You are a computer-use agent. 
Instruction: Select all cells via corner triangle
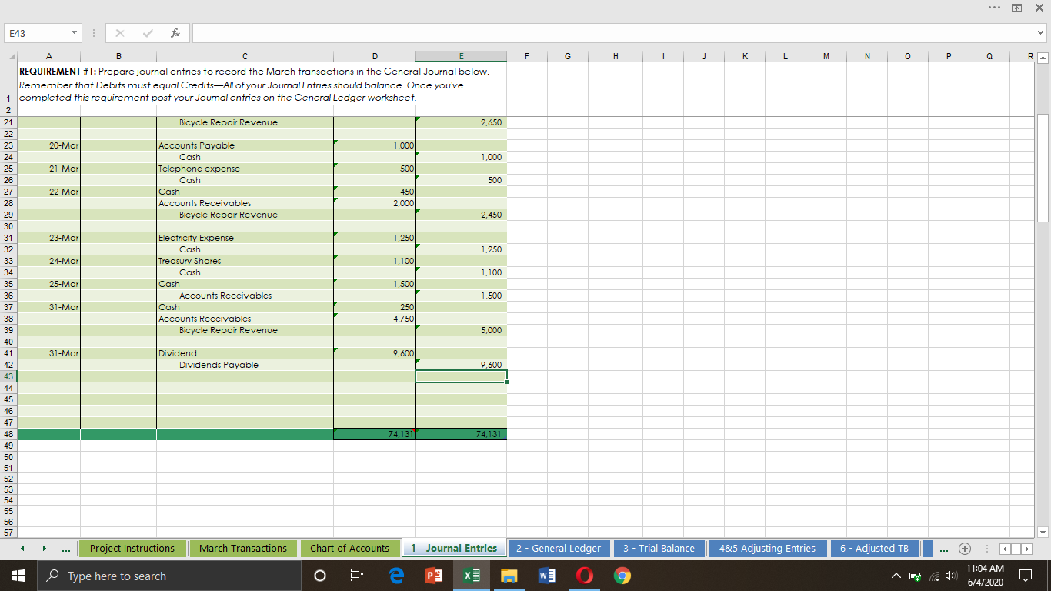[x=9, y=55]
